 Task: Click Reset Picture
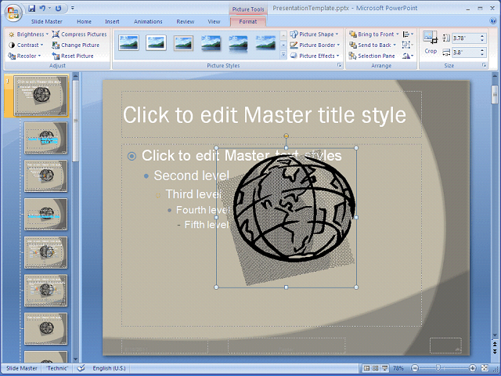pos(73,56)
